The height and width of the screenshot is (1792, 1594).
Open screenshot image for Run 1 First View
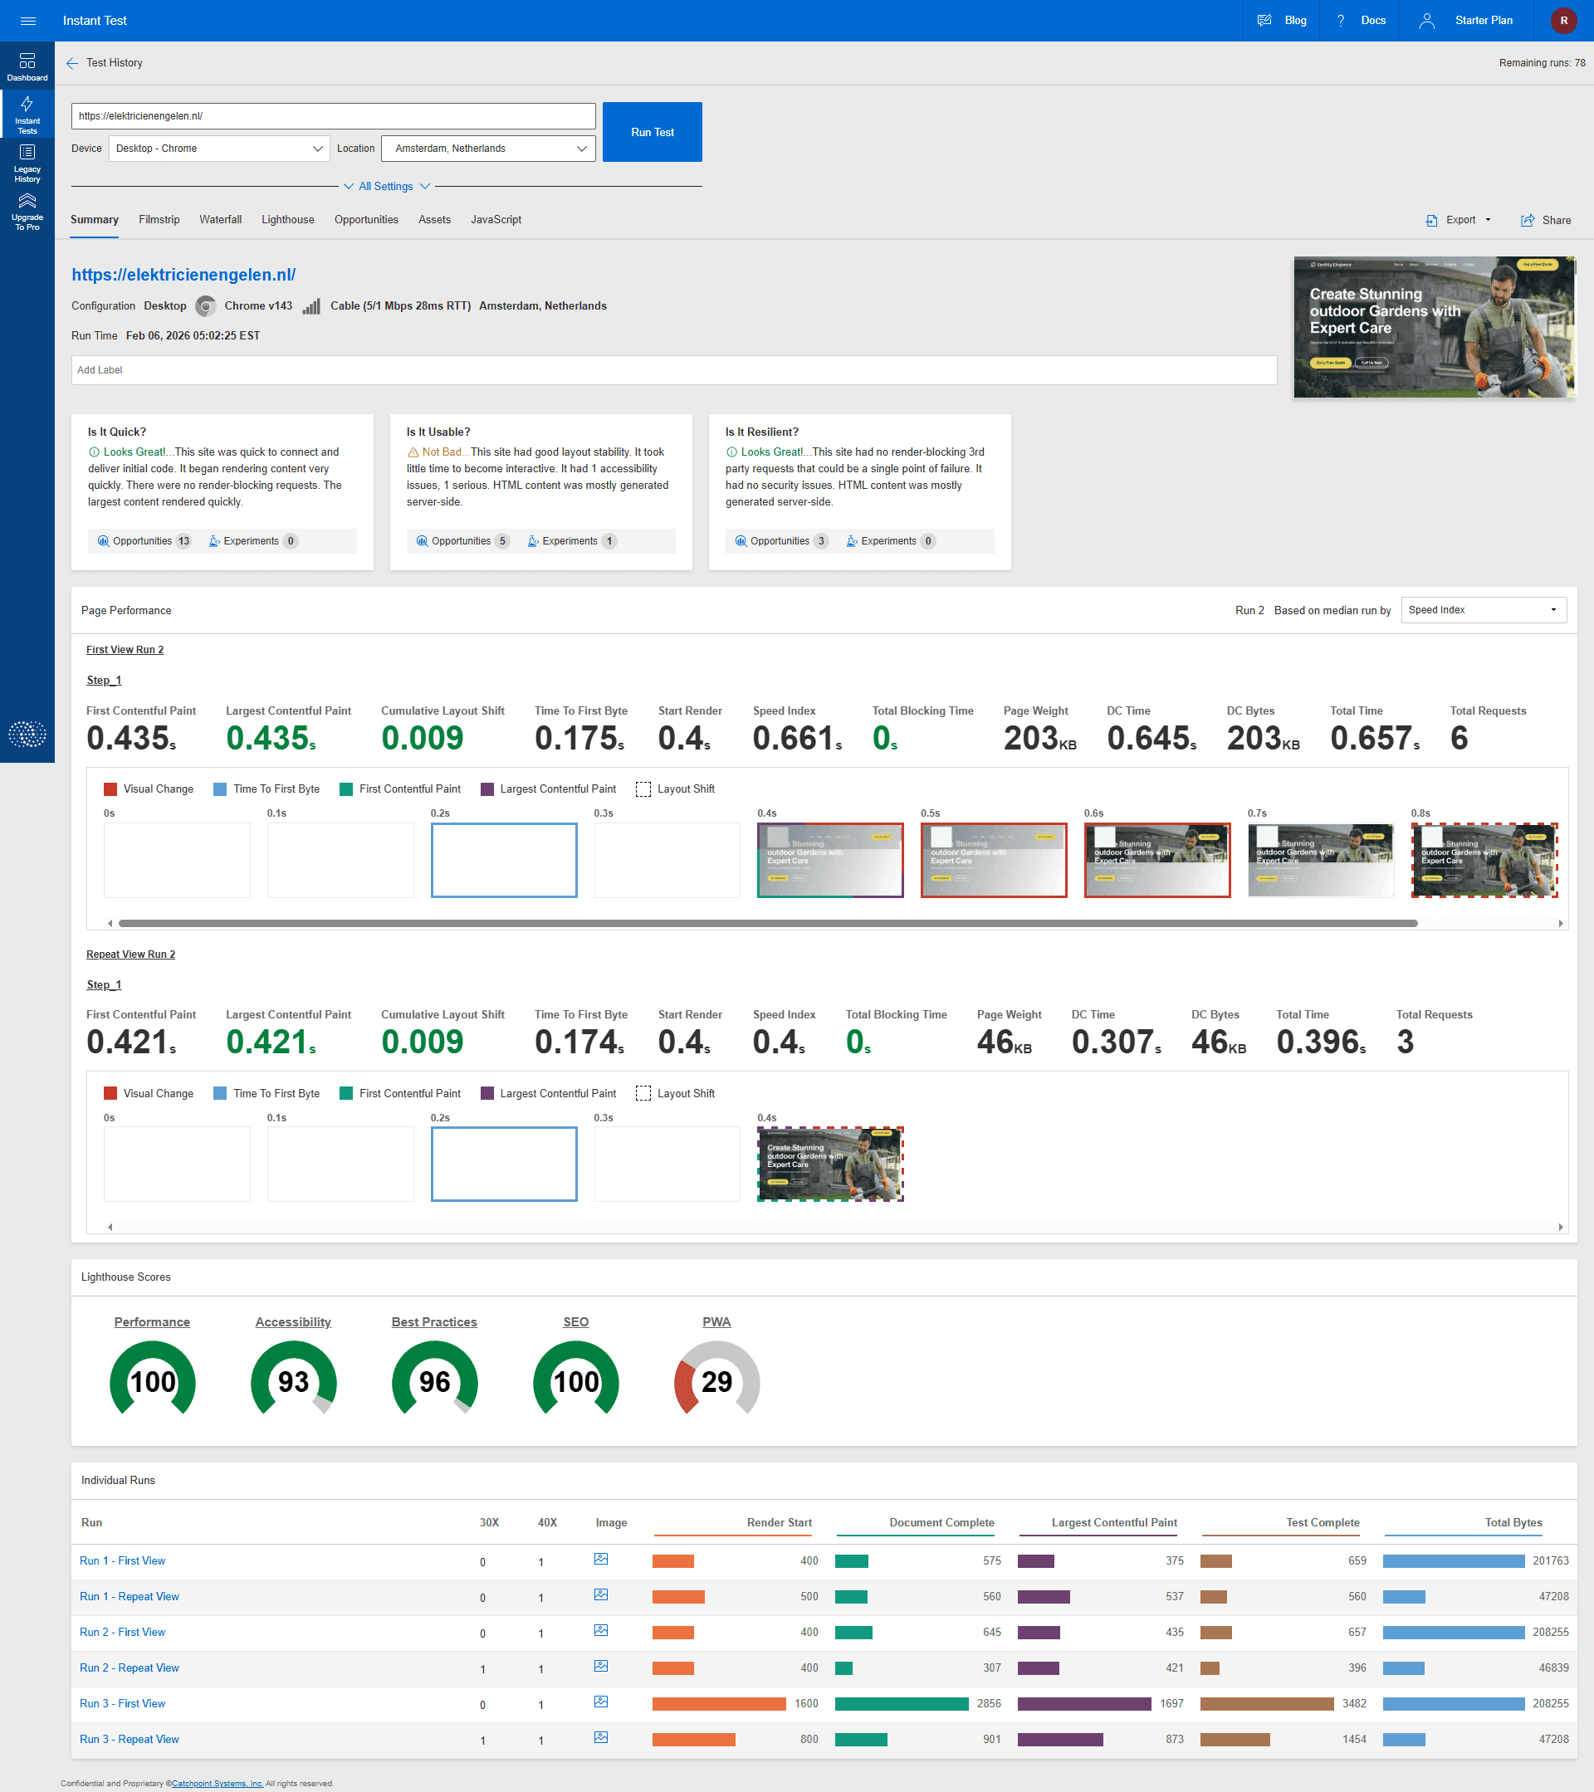(x=600, y=1560)
